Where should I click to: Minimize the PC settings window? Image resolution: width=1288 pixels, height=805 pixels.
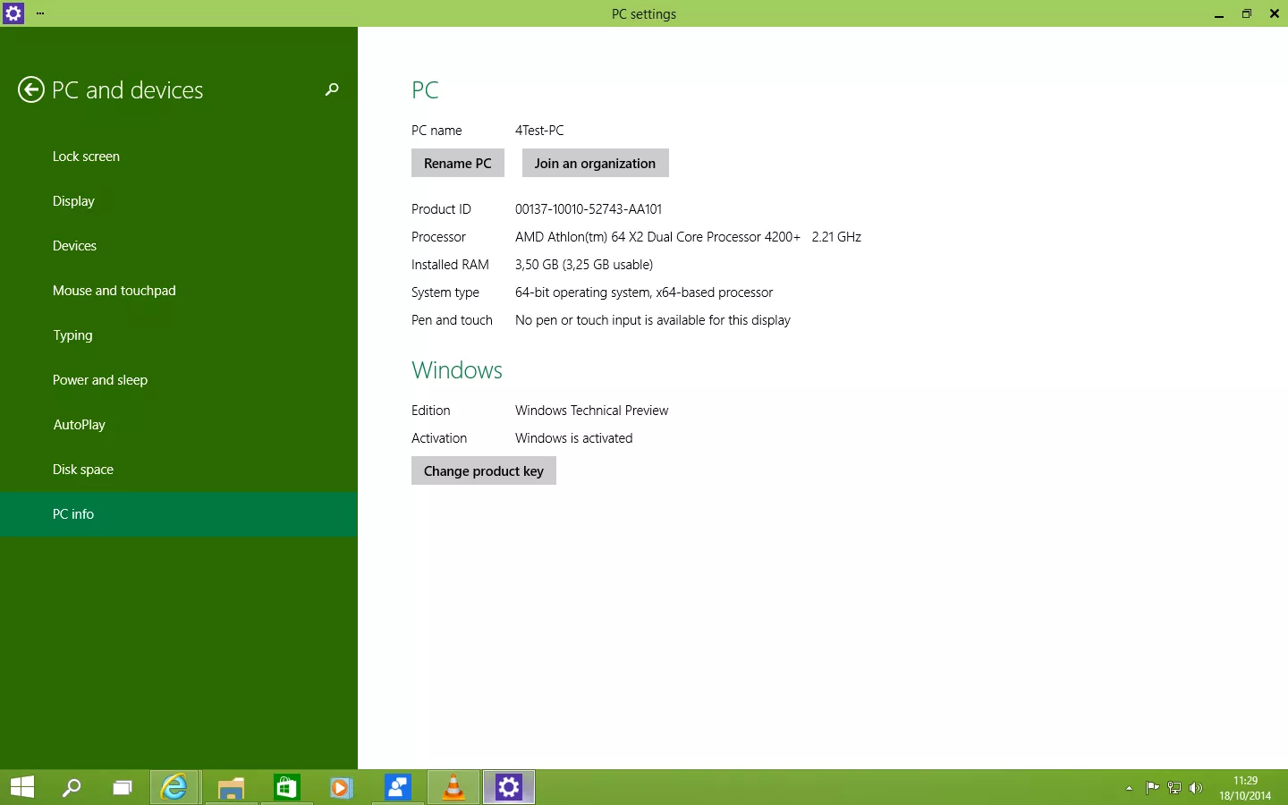[x=1219, y=13]
